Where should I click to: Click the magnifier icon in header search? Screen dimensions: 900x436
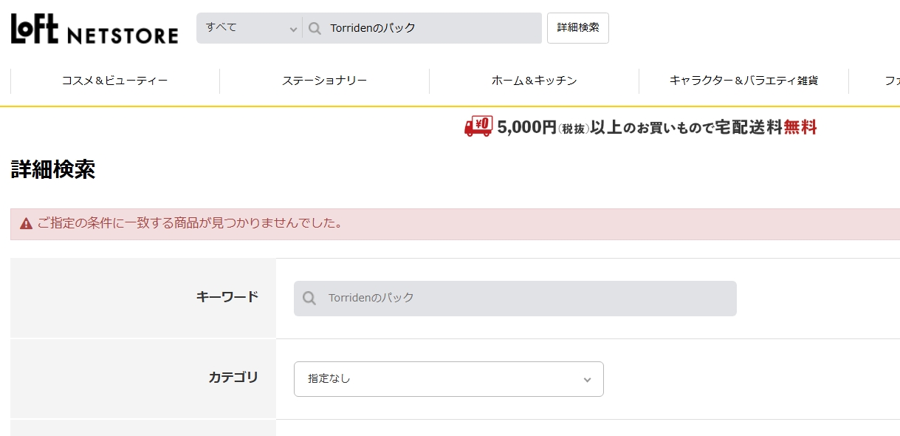(x=315, y=28)
